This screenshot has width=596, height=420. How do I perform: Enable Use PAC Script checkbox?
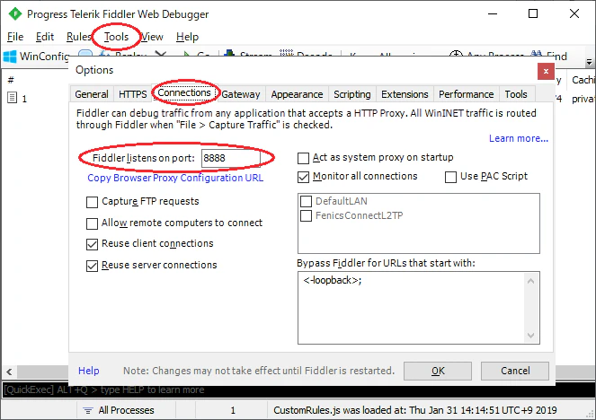450,177
